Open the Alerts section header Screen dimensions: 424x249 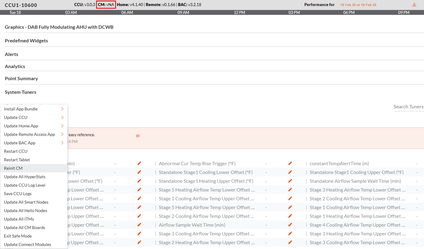coord(12,54)
